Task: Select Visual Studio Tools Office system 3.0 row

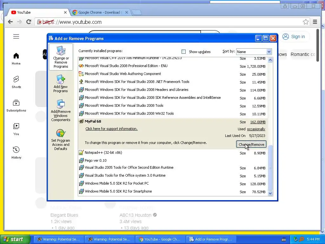Action: 173,175
